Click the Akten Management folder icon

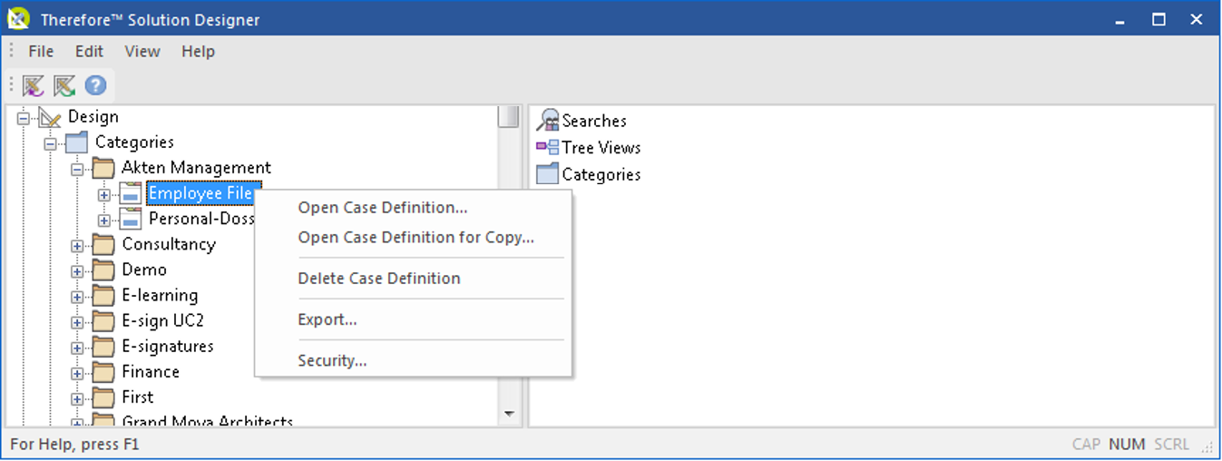pyautogui.click(x=103, y=168)
